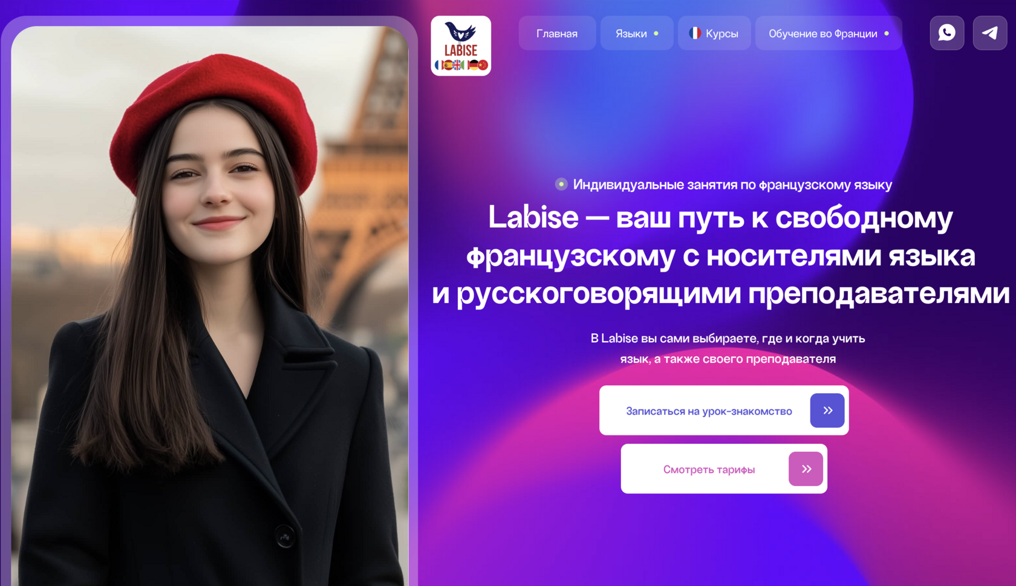Expand the Языки dropdown menu
Image resolution: width=1016 pixels, height=586 pixels.
pyautogui.click(x=637, y=33)
